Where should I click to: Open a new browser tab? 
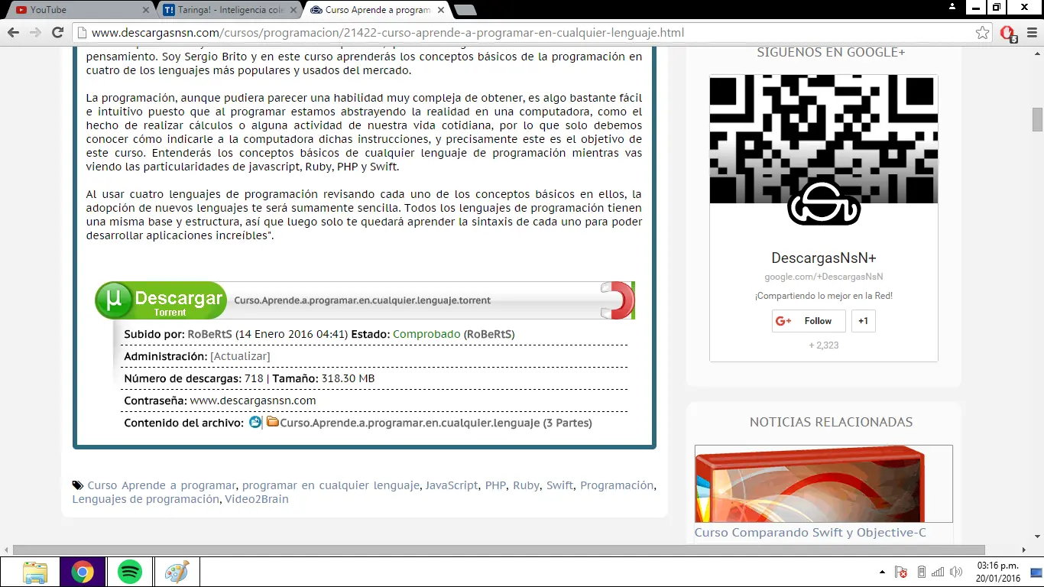click(x=465, y=10)
